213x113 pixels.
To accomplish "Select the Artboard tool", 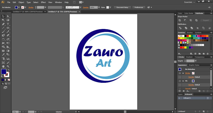I will (x=3, y=63).
